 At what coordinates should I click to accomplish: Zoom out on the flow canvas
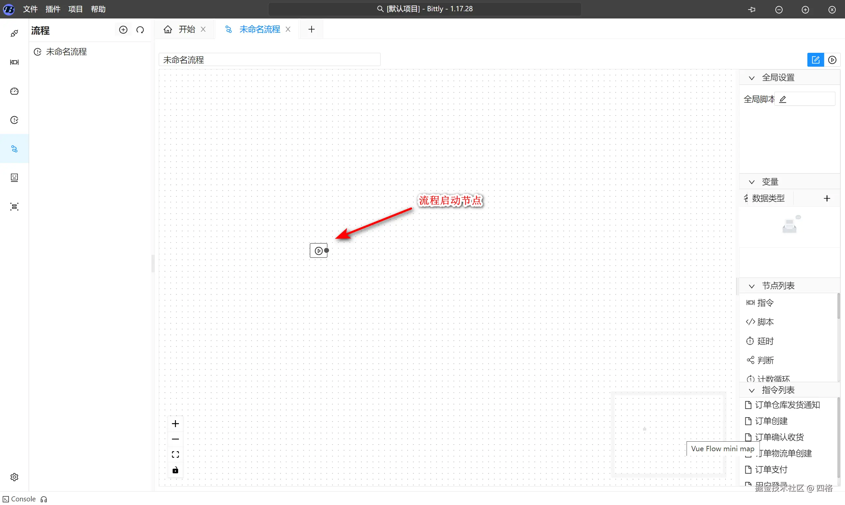[175, 439]
